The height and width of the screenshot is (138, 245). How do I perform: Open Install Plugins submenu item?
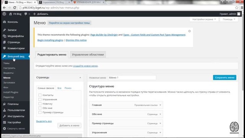(x=11, y=92)
